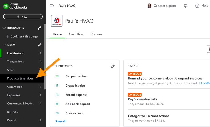Click the QuickBooks link in invoice task
The height and width of the screenshot is (127, 210).
pyautogui.click(x=205, y=83)
